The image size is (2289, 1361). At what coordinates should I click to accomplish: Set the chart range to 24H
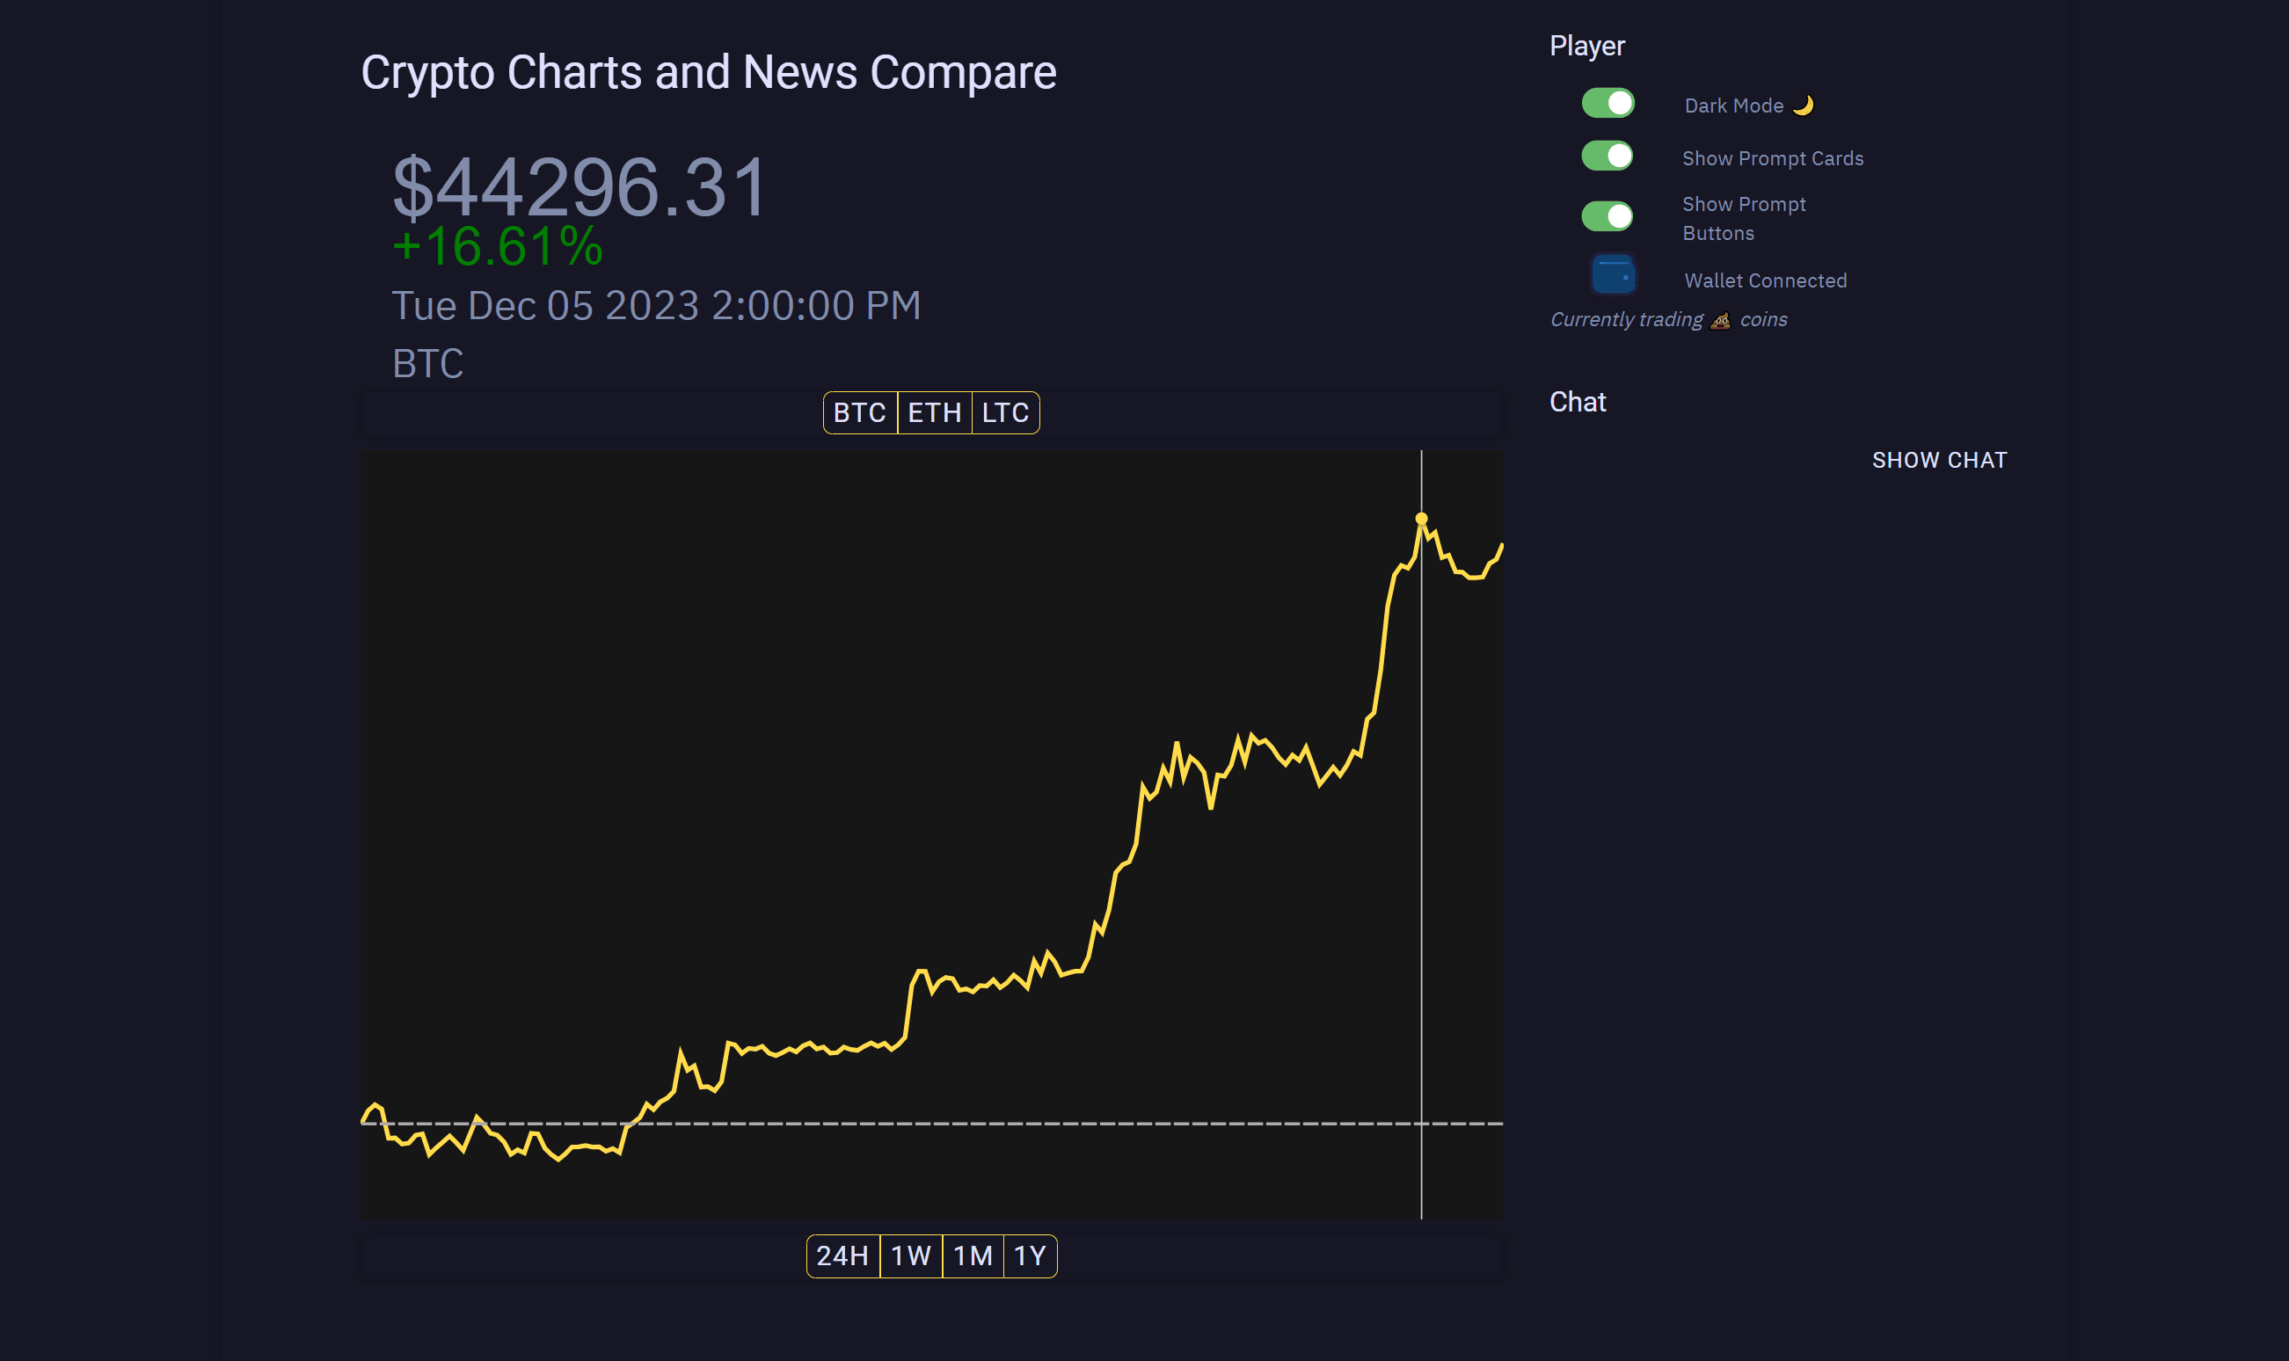(x=842, y=1255)
